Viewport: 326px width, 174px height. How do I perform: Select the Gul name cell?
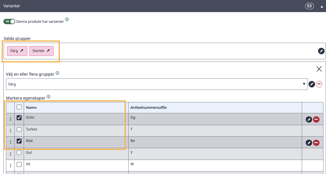click(x=76, y=154)
